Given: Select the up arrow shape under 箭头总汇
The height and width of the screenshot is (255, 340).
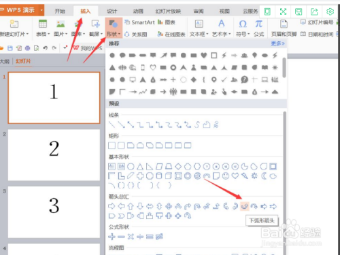Looking at the screenshot, I should 131,206.
